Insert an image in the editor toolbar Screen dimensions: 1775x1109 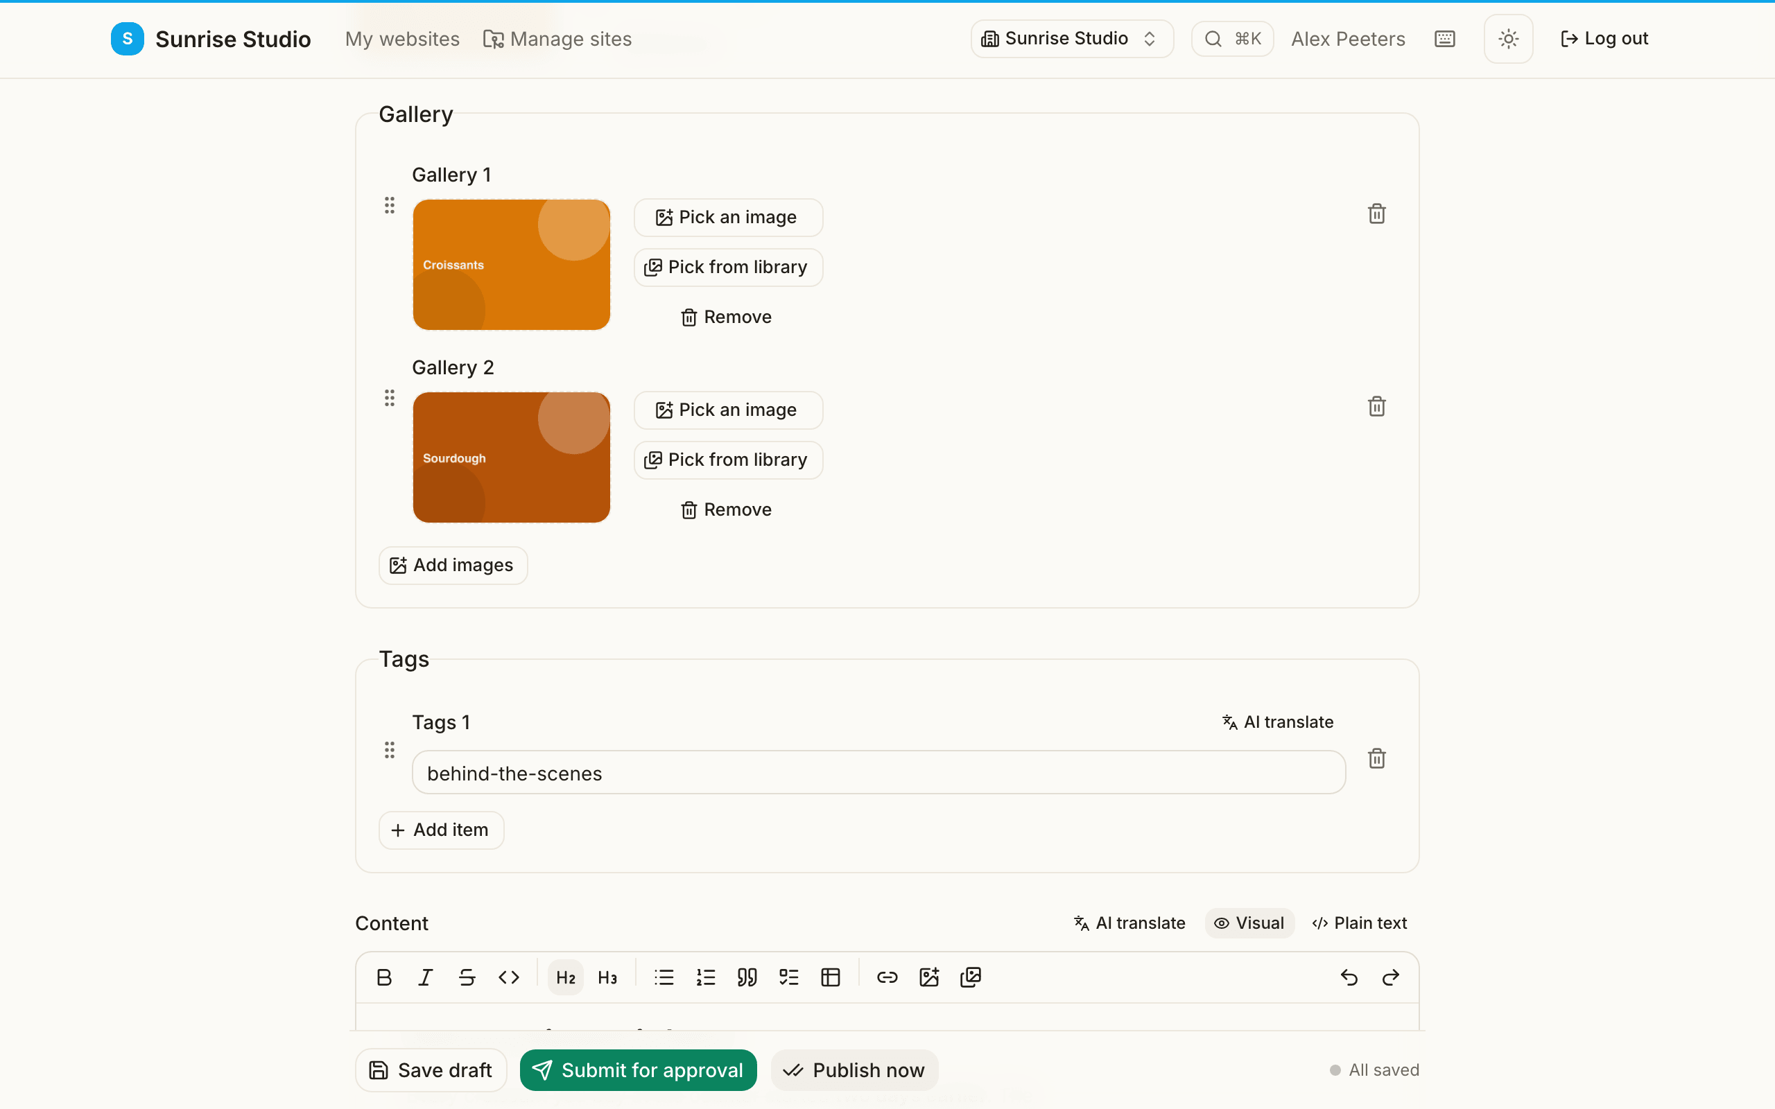coord(928,977)
